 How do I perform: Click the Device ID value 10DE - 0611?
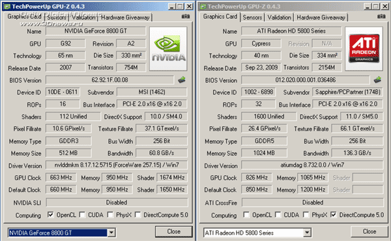pyautogui.click(x=63, y=92)
